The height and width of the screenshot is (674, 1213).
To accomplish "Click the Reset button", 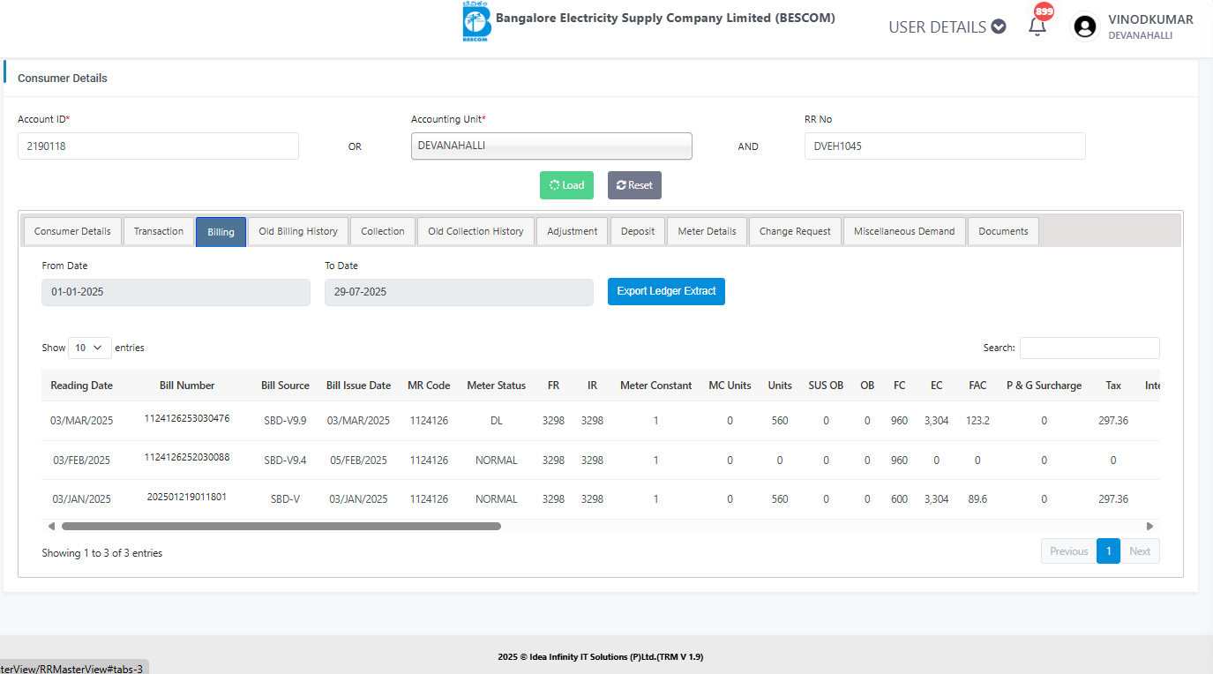I will click(x=634, y=185).
